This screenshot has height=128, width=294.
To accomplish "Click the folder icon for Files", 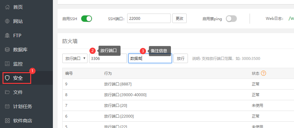I will coord(7,92).
